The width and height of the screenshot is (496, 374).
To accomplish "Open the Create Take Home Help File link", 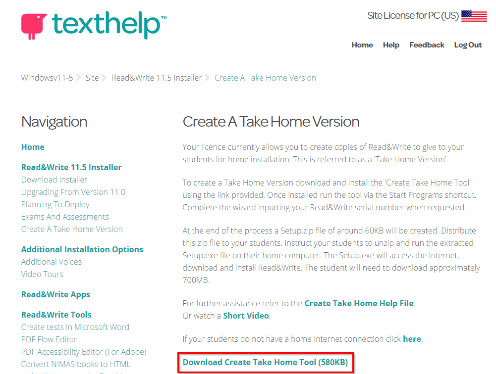I will pyautogui.click(x=359, y=303).
